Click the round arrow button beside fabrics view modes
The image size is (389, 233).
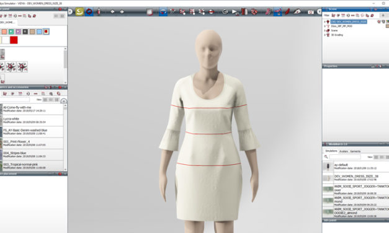click(x=64, y=101)
